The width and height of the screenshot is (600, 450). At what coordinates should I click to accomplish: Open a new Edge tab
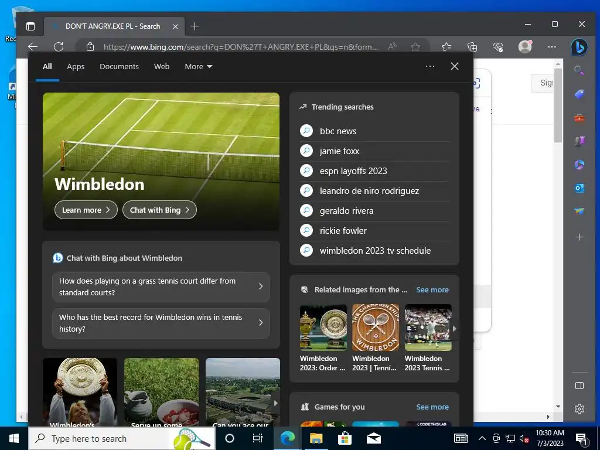pos(195,26)
